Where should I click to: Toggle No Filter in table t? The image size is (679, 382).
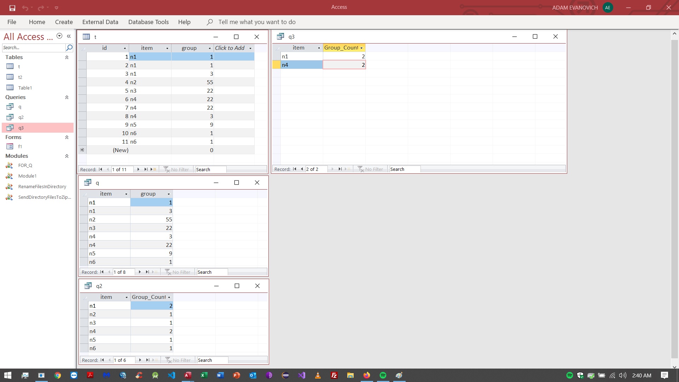[x=176, y=169]
